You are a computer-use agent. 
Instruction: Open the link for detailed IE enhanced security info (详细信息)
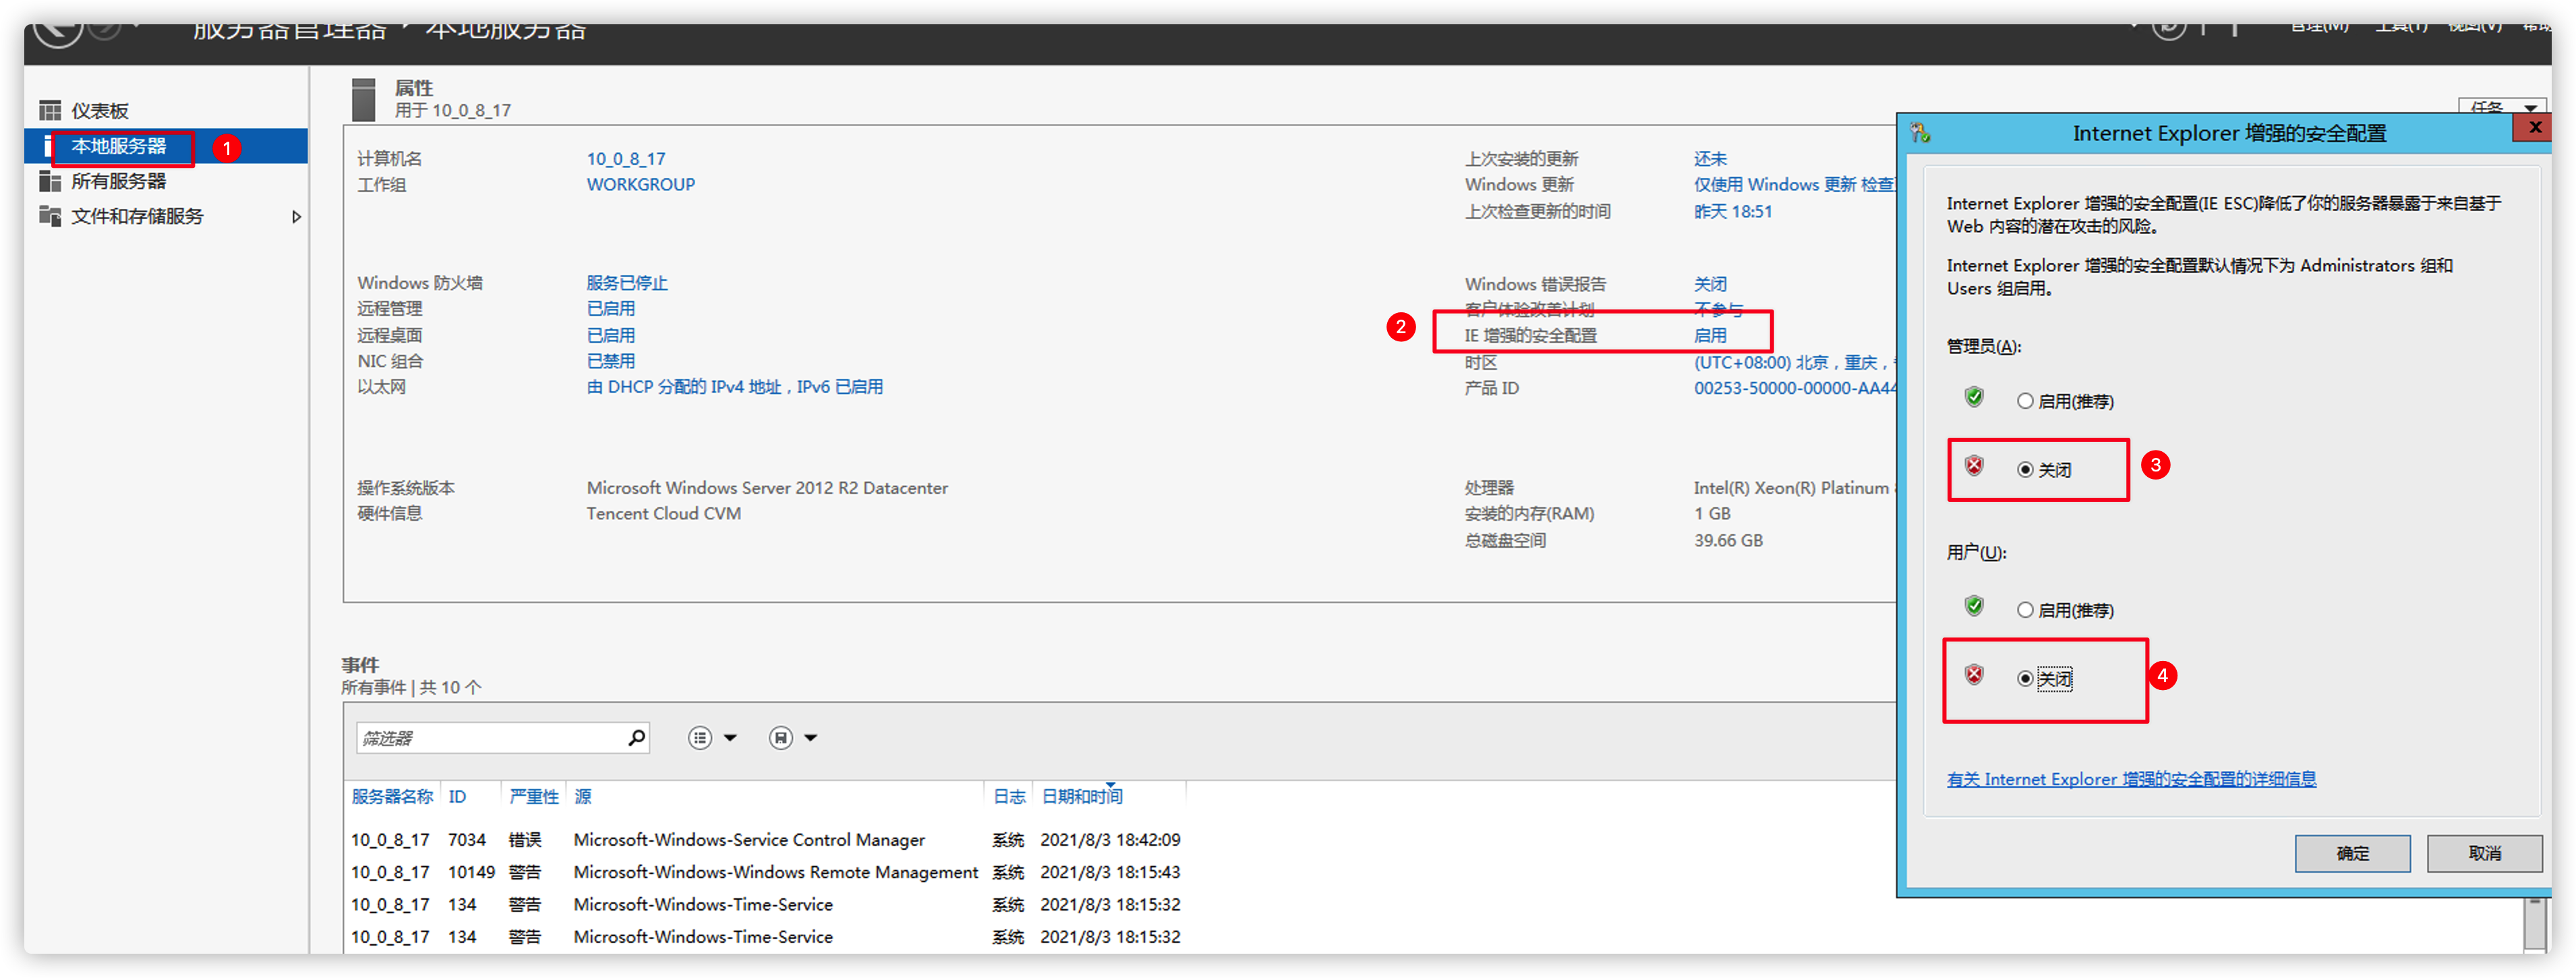coord(2130,779)
